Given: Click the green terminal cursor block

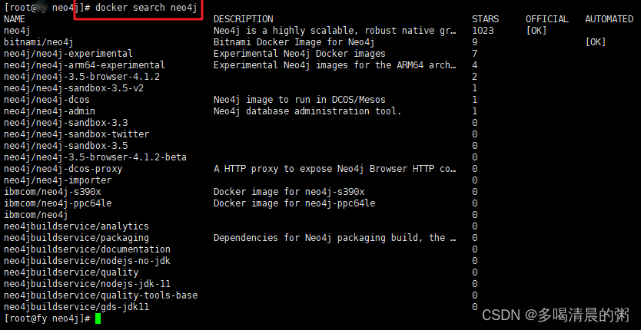Looking at the screenshot, I should 98,318.
